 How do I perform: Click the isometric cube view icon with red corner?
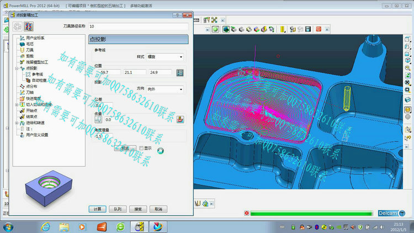tap(408, 60)
